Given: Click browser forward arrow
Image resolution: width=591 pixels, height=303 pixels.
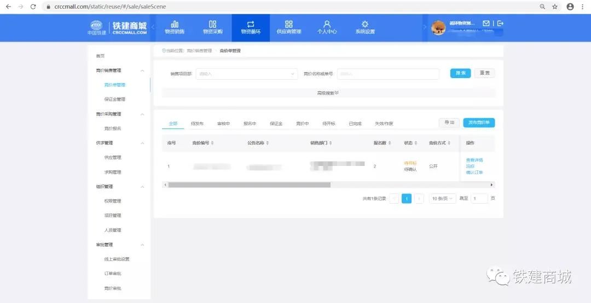Looking at the screenshot, I should tap(21, 7).
